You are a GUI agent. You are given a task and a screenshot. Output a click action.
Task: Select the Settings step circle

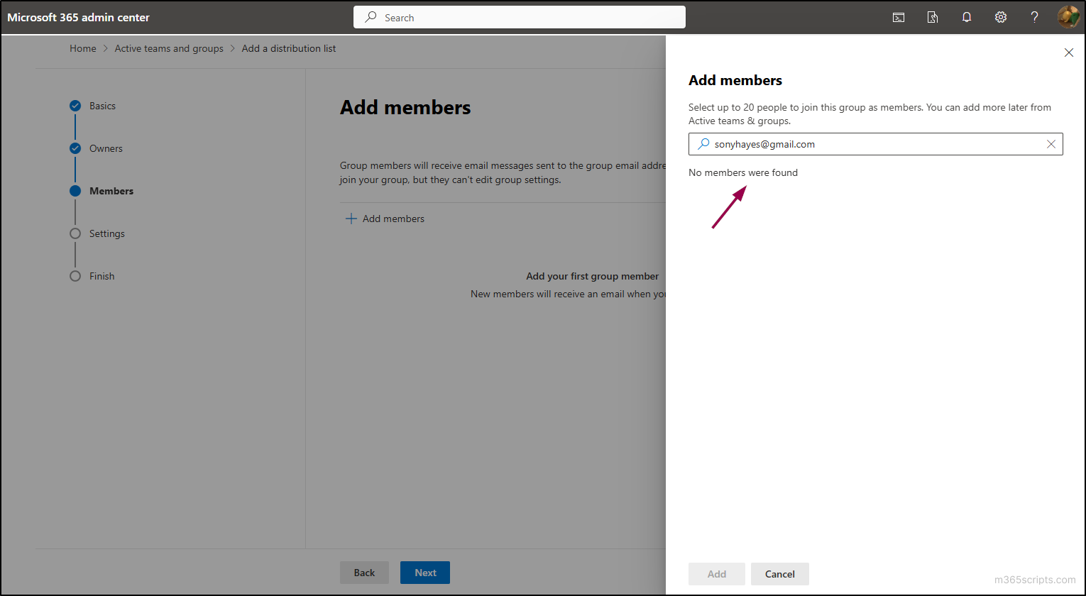point(75,233)
